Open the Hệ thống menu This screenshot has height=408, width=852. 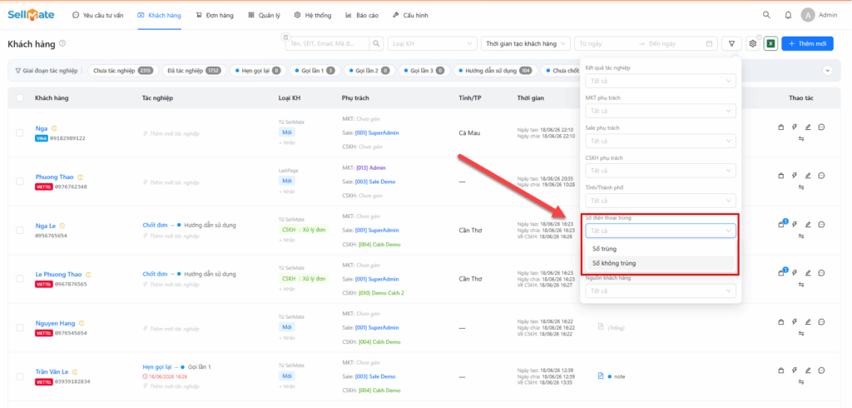click(313, 15)
